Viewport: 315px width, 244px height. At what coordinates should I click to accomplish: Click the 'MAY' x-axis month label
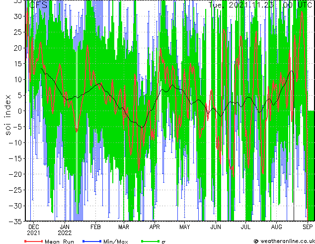tap(185, 227)
